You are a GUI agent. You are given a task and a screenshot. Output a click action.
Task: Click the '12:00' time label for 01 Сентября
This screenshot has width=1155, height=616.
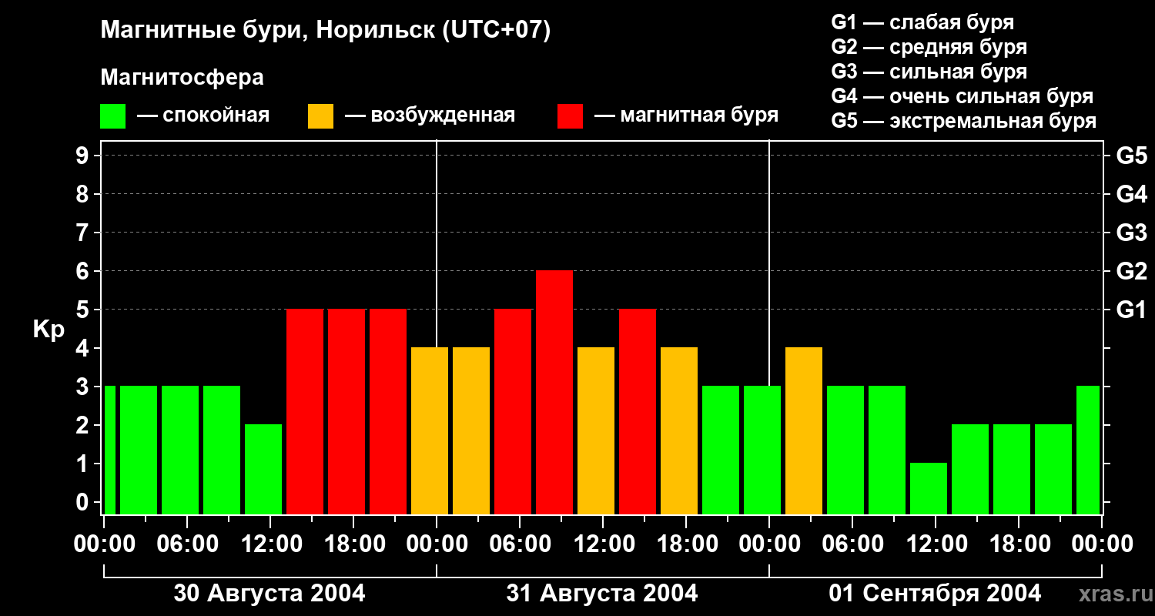936,544
